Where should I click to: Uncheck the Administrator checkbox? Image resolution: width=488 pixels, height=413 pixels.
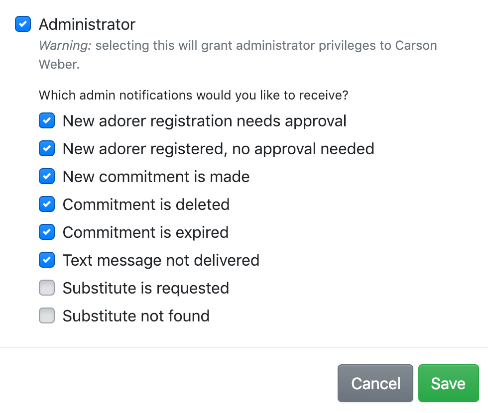point(23,24)
